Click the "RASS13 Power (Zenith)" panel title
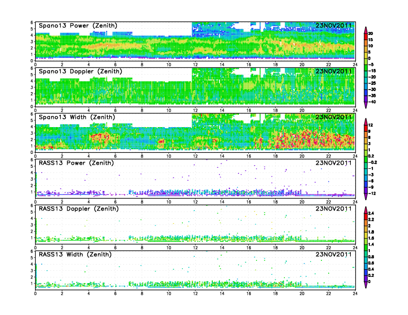This screenshot has height=315, width=408. (76, 163)
